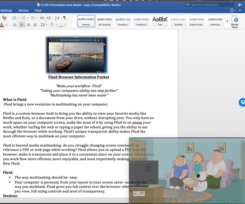Apply the Normal style
Image resolution: width=245 pixels, height=204 pixels.
click(x=86, y=21)
